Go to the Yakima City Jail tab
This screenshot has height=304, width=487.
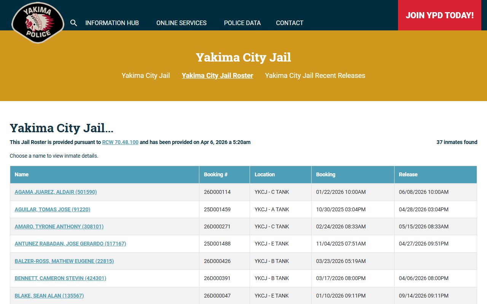[146, 75]
